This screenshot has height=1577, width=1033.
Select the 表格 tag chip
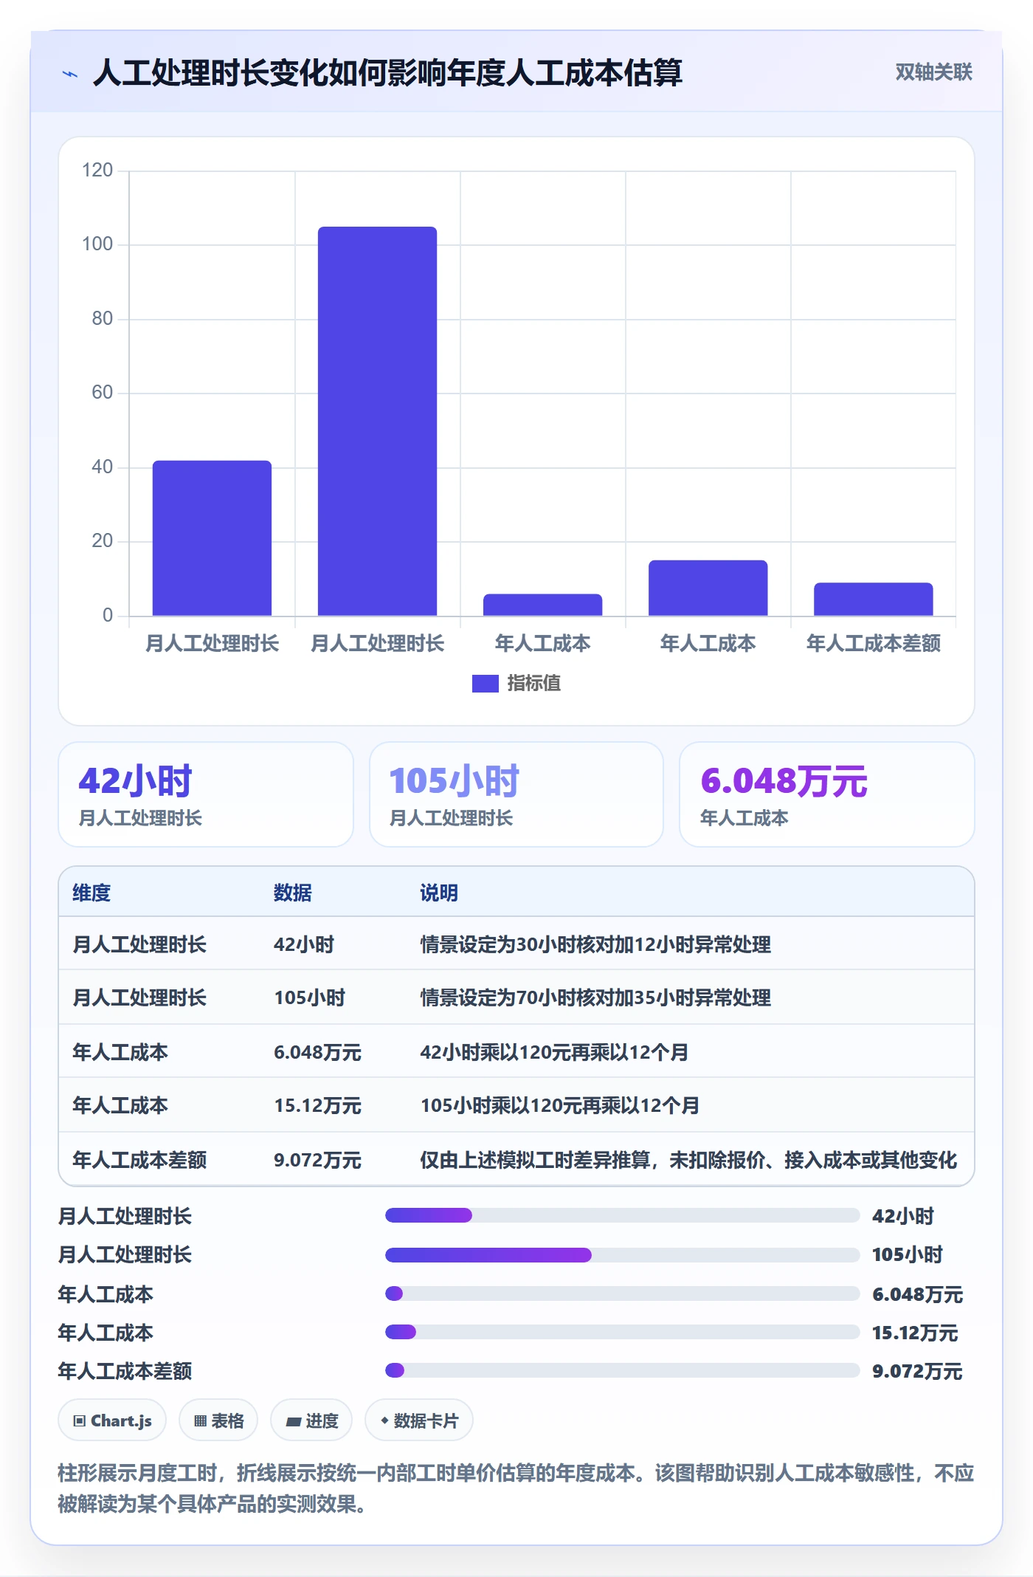tap(218, 1420)
